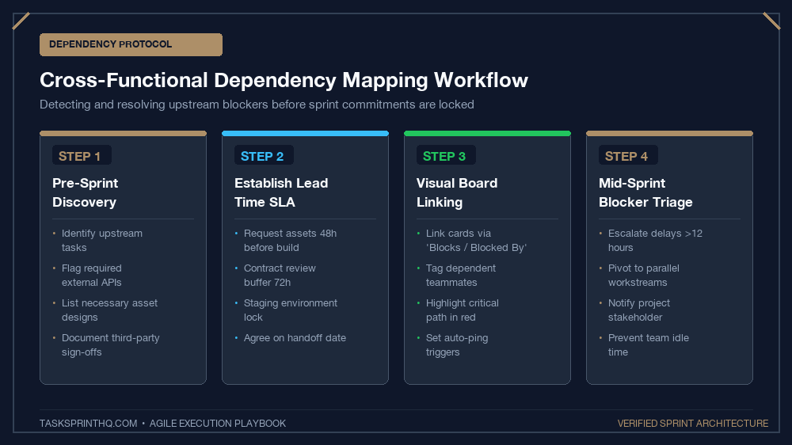792x445 pixels.
Task: Open the TASKSPRINTHQ.COM footer link
Action: point(89,424)
